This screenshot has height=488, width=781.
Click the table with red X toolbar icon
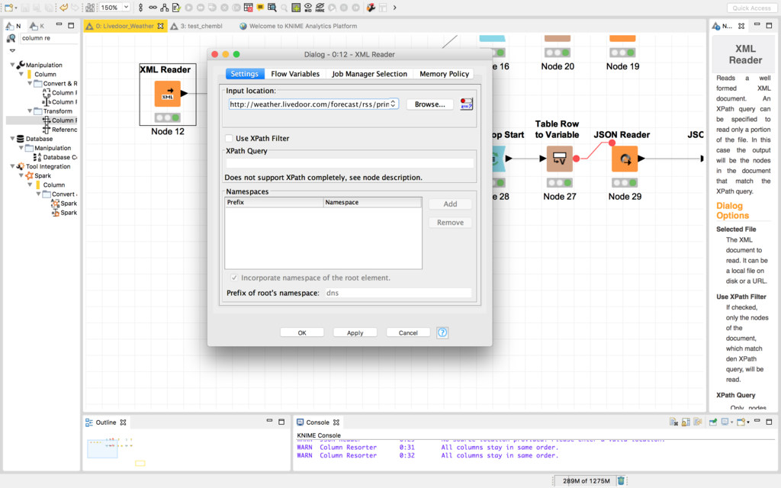(x=248, y=8)
